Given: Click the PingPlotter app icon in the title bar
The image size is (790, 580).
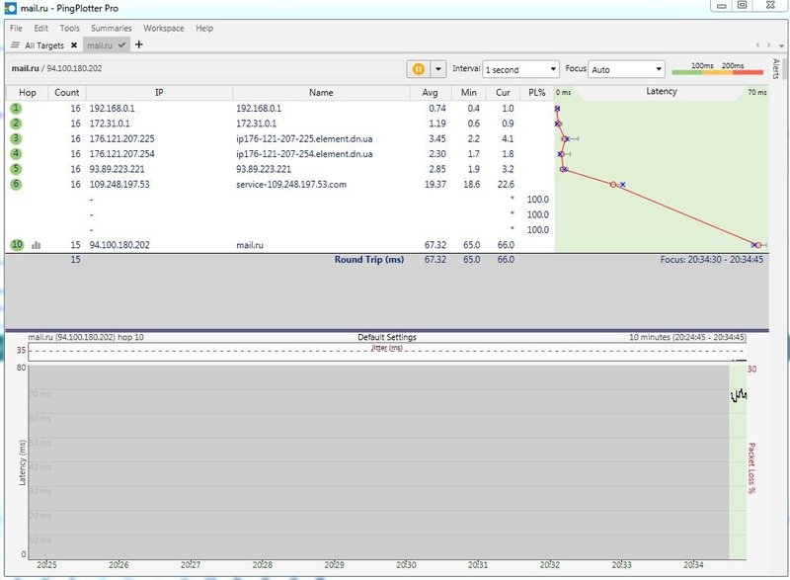Looking at the screenshot, I should tap(10, 8).
